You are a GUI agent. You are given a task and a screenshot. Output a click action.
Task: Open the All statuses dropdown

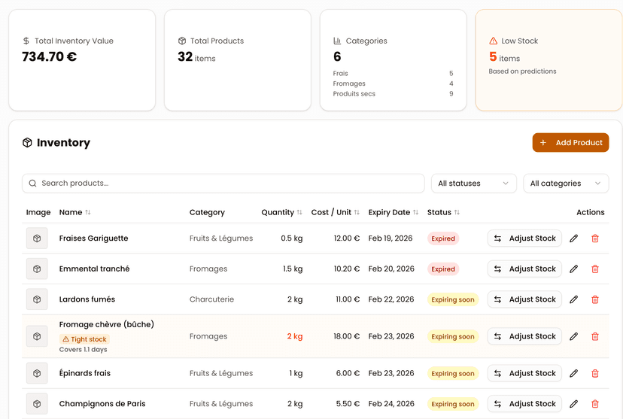(x=474, y=184)
